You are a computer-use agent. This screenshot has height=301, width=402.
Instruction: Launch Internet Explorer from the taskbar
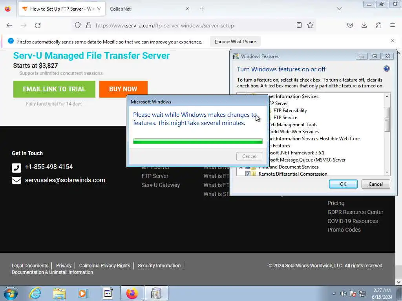point(35,293)
